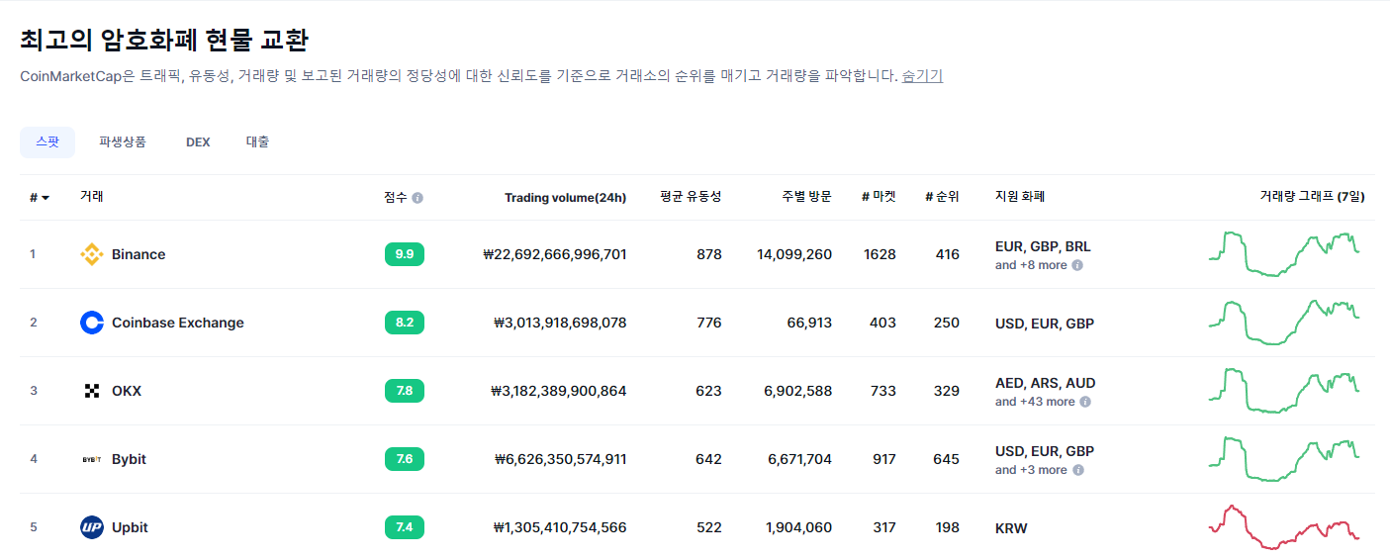Click info icon next to 'and +3 more'
1390x559 pixels.
[1077, 470]
